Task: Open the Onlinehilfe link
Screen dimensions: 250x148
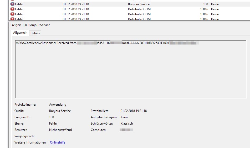Action: [x=58, y=142]
